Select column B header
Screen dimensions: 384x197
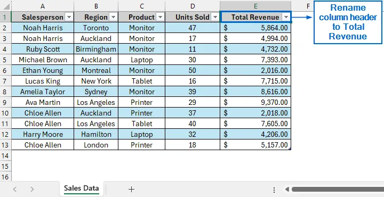click(96, 6)
